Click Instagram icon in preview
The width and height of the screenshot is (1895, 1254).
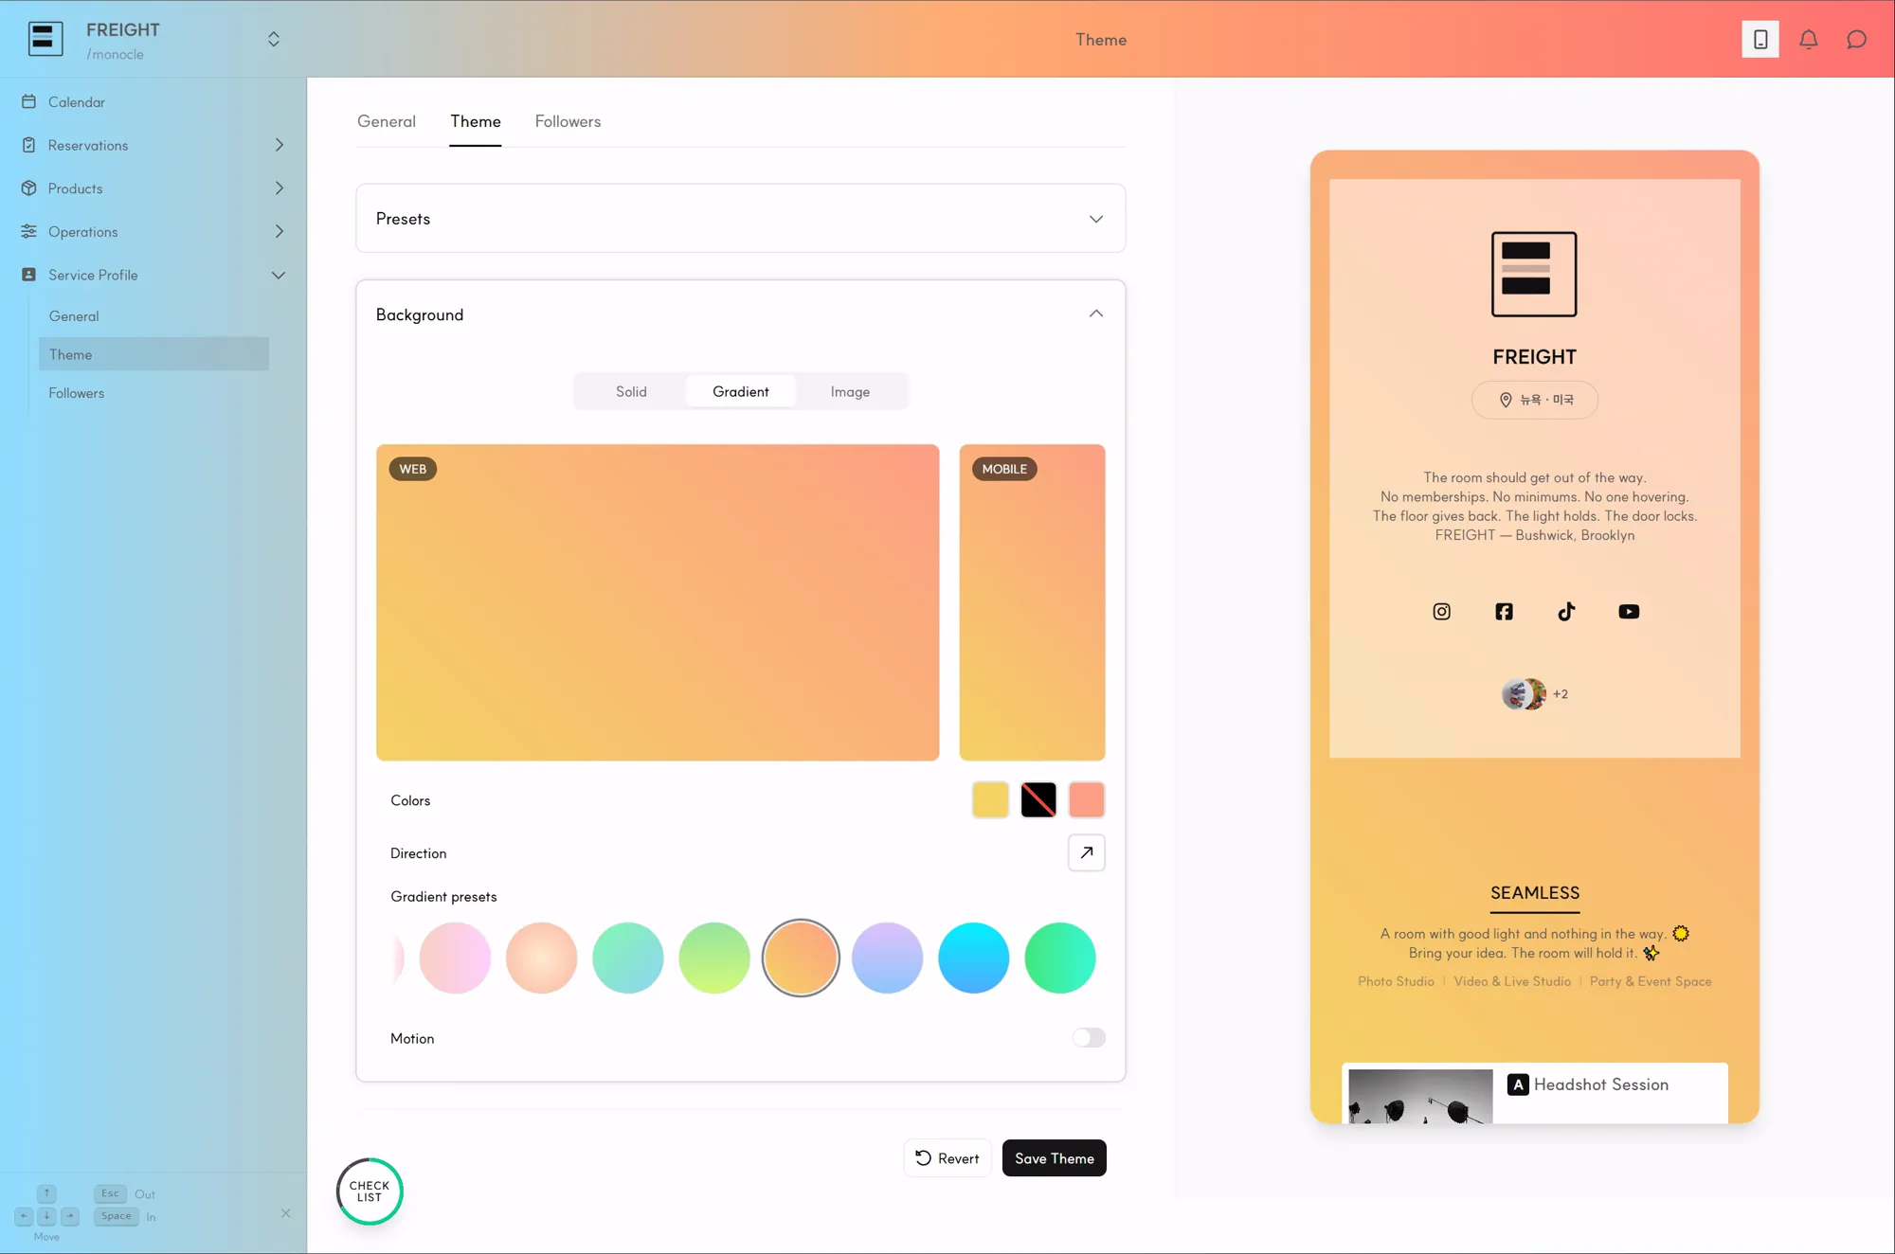(1441, 612)
